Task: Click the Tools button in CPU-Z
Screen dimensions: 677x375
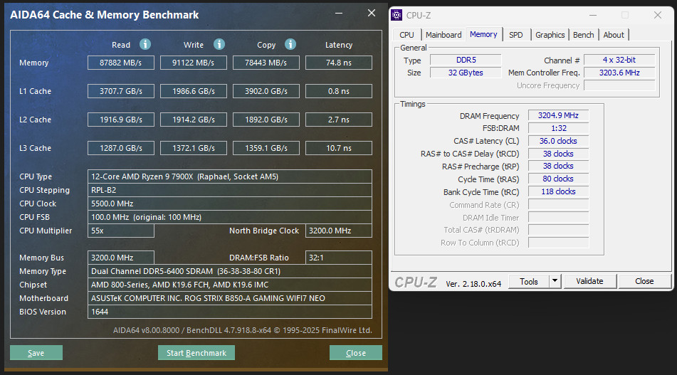Action: (529, 281)
